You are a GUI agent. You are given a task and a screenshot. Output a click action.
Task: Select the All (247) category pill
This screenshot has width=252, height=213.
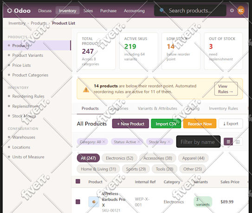pyautogui.click(x=88, y=158)
